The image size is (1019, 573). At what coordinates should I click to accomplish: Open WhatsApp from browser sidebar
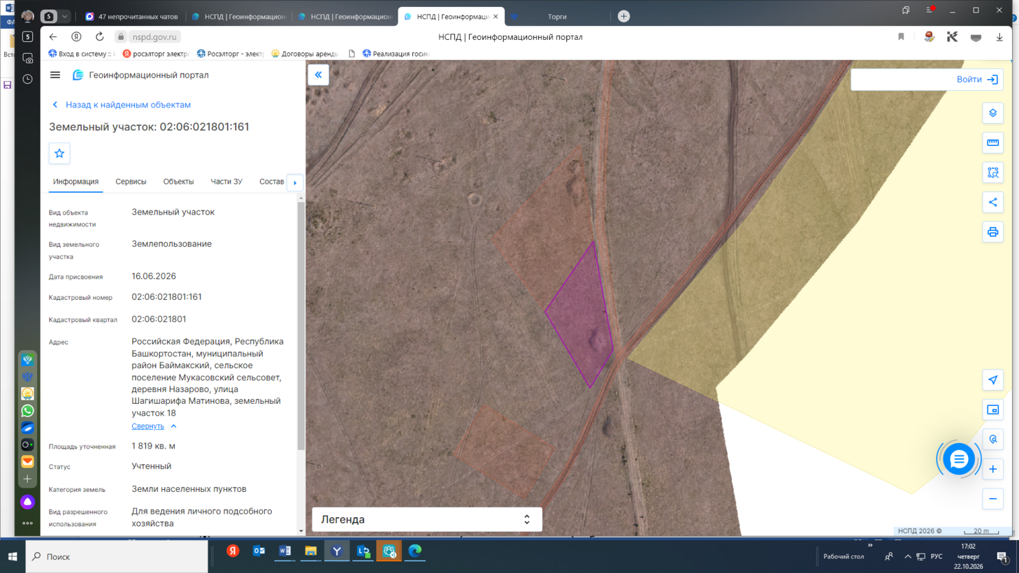[27, 411]
